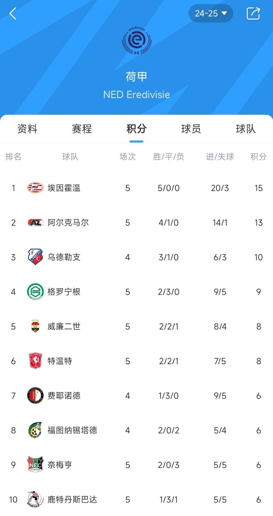Switch to the 赛程 tab
Viewport: 273px width, 516px height.
click(x=82, y=129)
